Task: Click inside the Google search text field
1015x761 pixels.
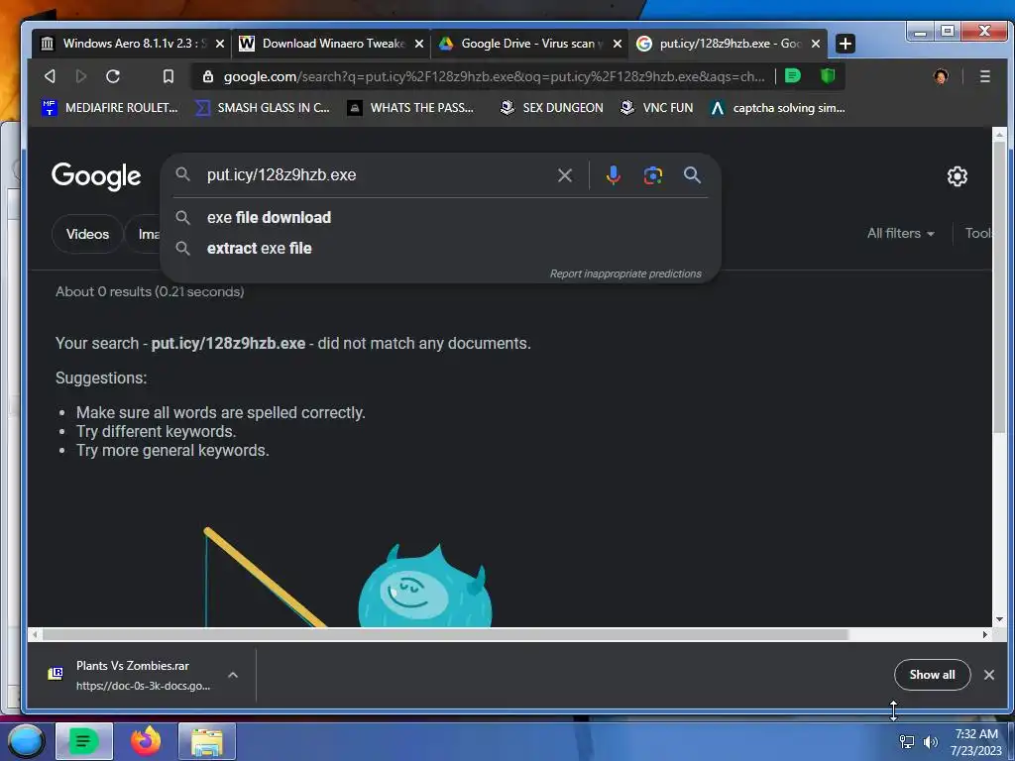Action: click(x=376, y=175)
